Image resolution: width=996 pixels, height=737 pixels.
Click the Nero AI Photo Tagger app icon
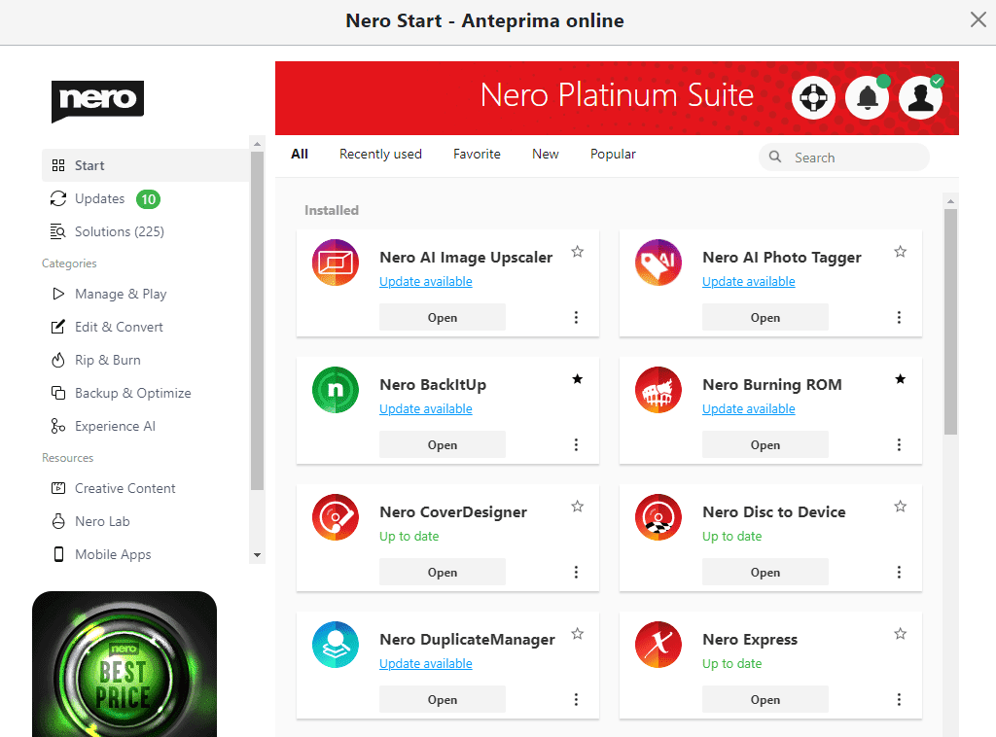658,263
